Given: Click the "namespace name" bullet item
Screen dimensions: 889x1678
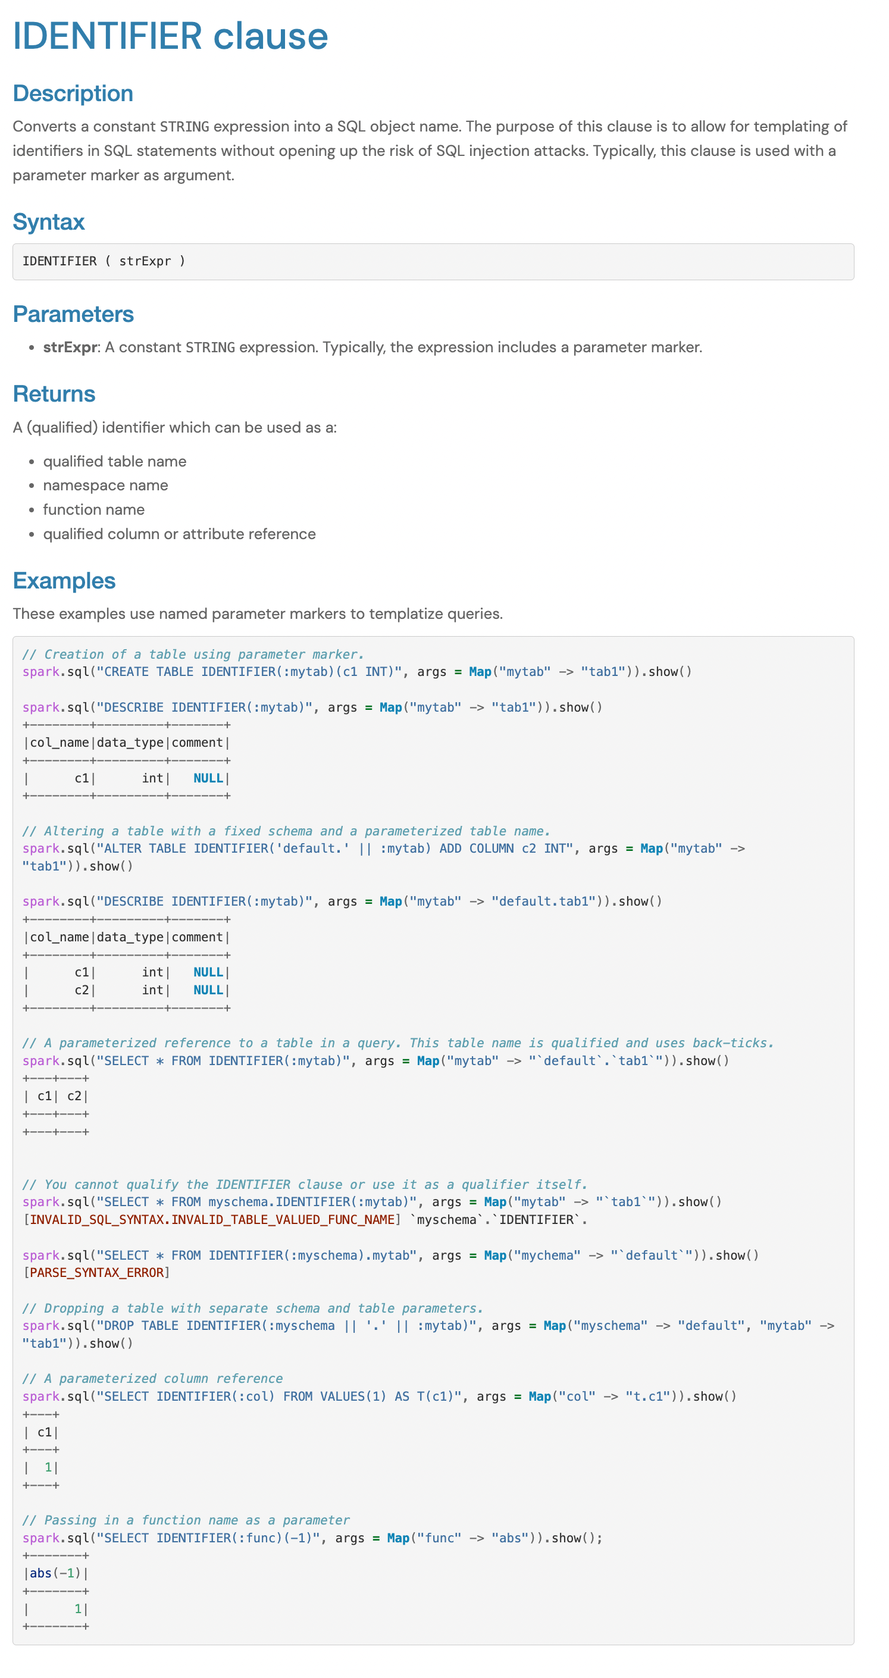Looking at the screenshot, I should click(x=105, y=486).
